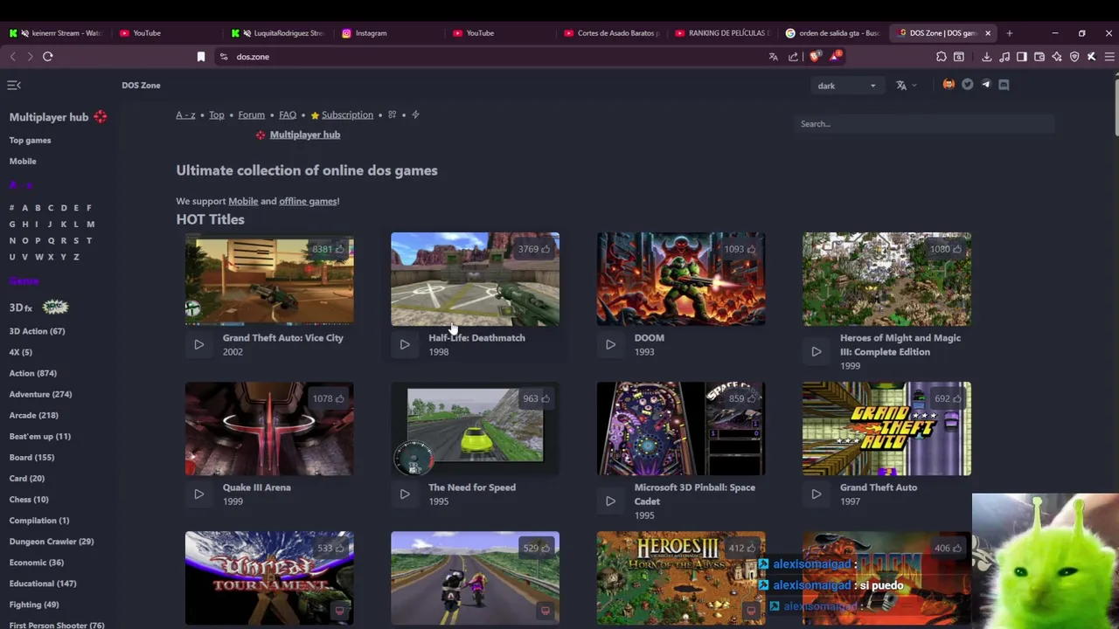Open Top games in the sidebar
Viewport: 1119px width, 629px height.
tap(30, 140)
